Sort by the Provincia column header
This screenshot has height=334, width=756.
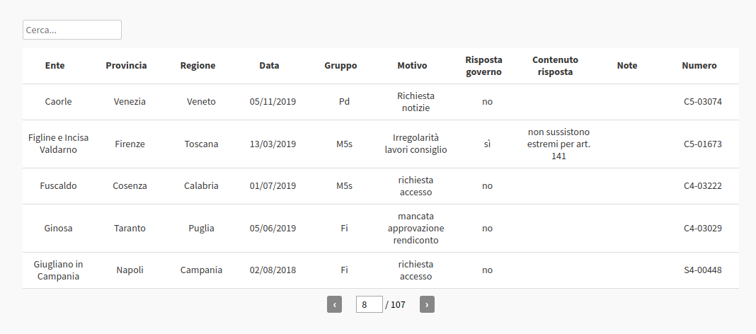tap(126, 66)
